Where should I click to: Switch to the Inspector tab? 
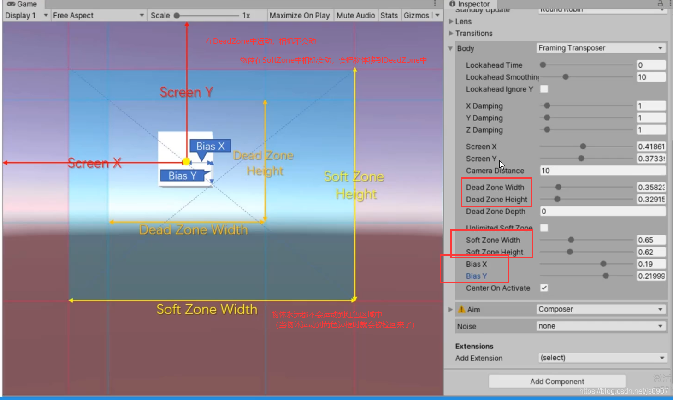pos(469,4)
